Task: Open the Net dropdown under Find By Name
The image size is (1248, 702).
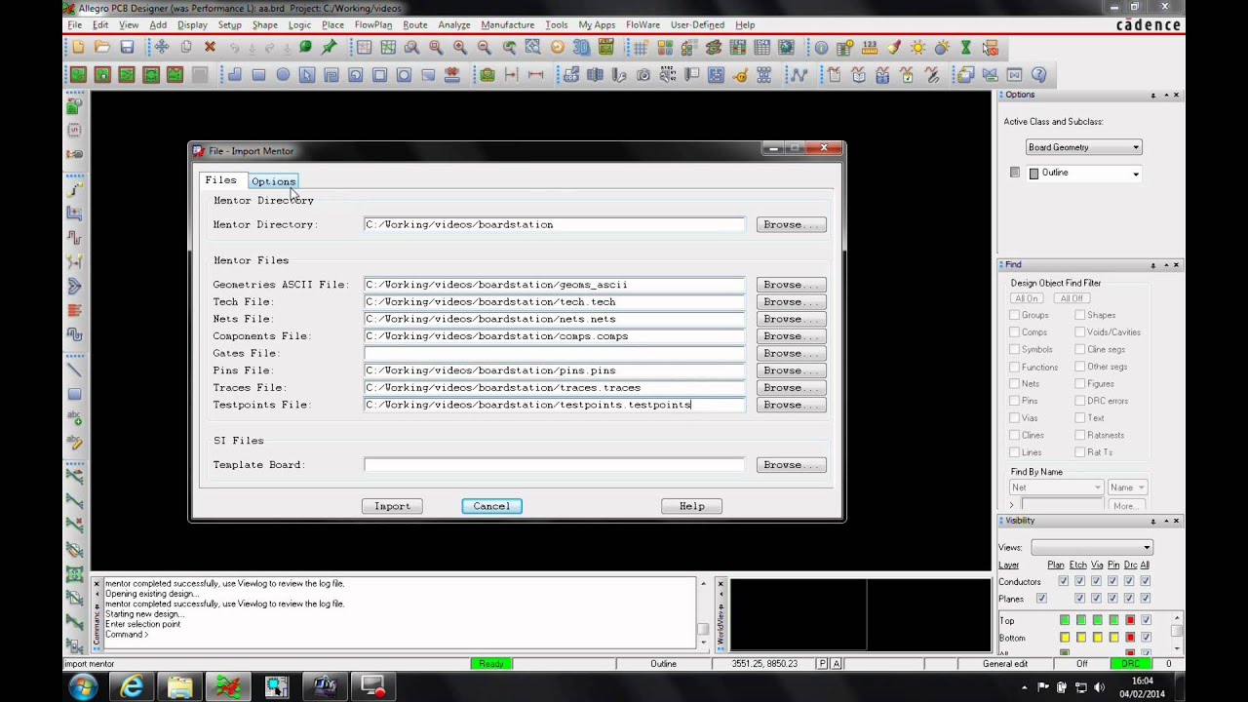Action: [1056, 487]
